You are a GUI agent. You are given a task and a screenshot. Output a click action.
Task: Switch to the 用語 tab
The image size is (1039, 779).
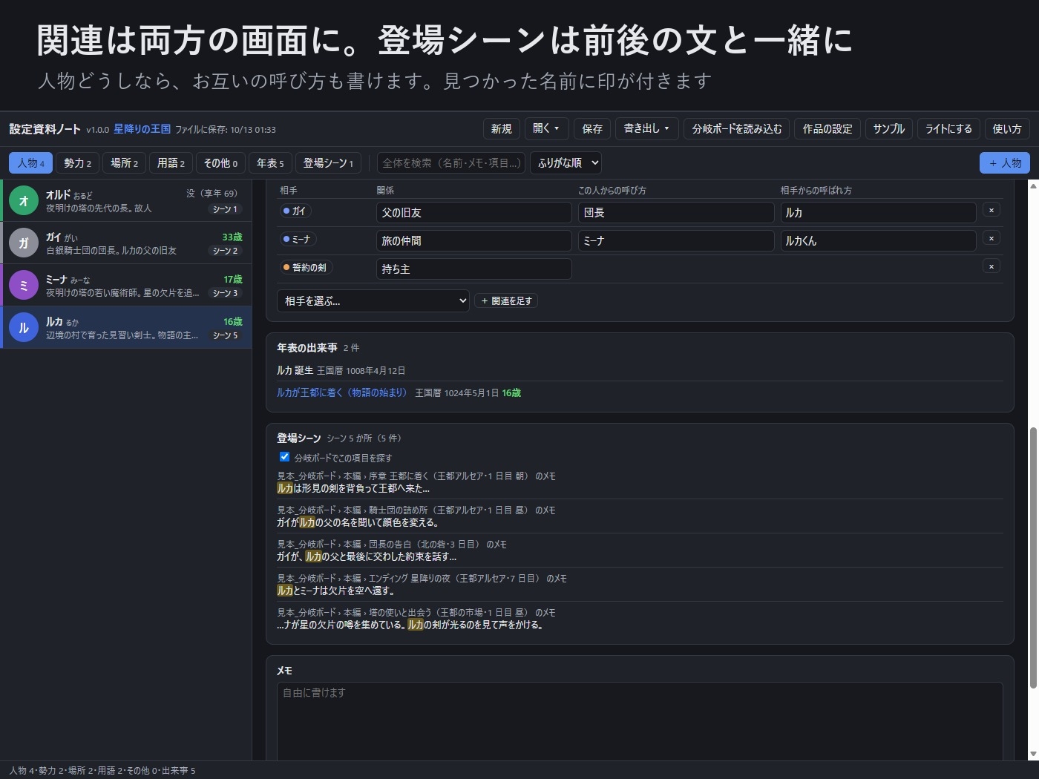(x=171, y=162)
